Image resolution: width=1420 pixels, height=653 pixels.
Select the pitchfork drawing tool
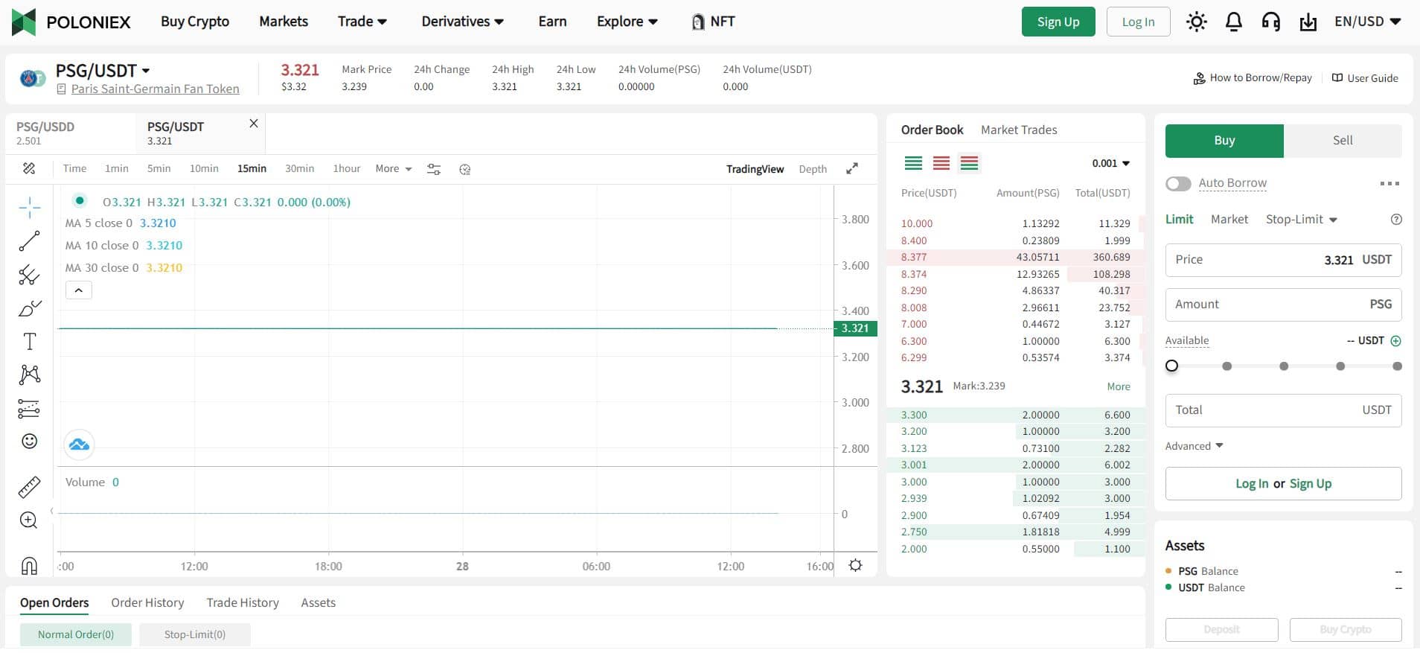click(29, 275)
